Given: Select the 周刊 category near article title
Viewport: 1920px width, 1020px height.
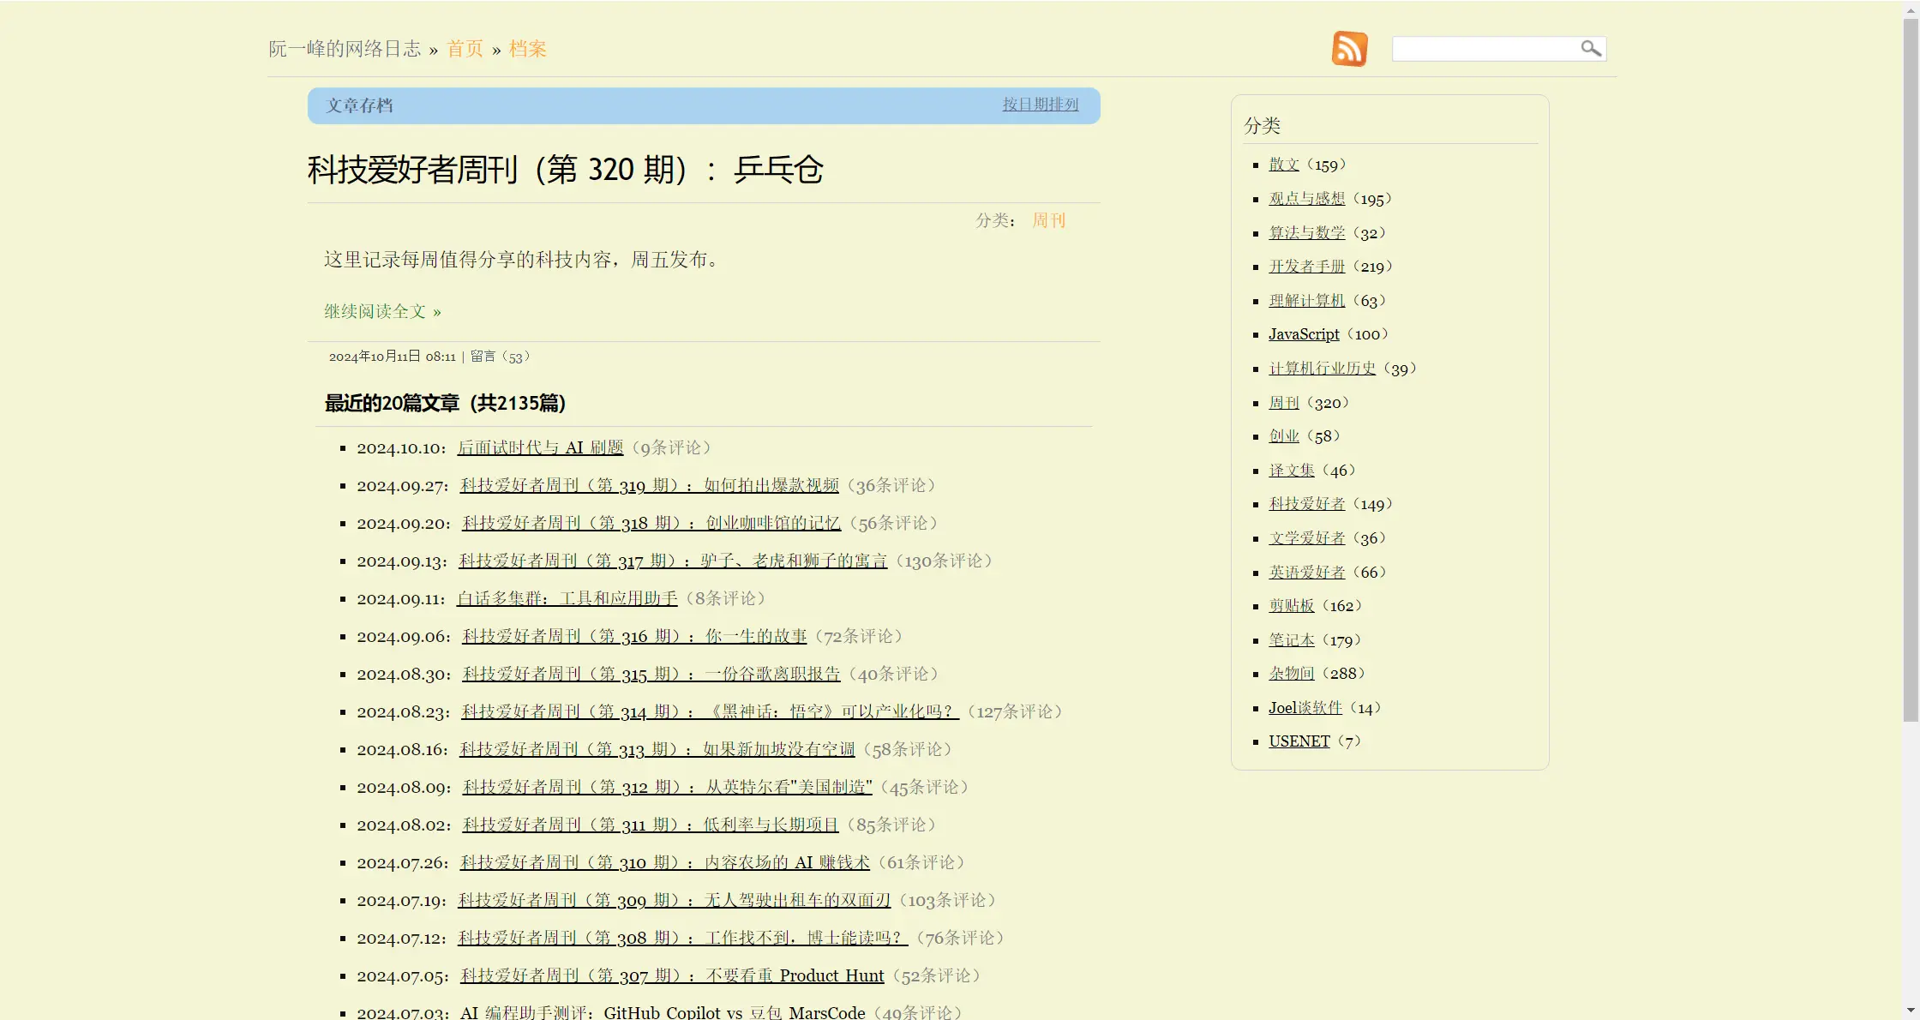Looking at the screenshot, I should click(1047, 220).
